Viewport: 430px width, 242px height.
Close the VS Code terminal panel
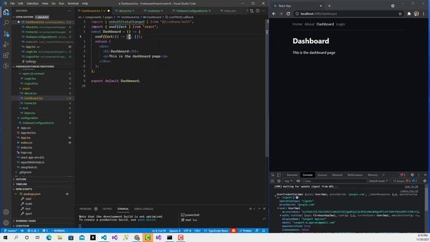click(x=264, y=209)
